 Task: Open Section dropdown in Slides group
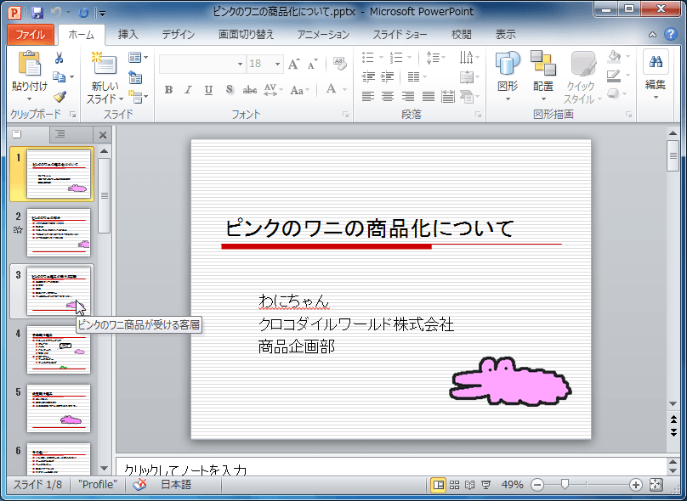click(139, 97)
